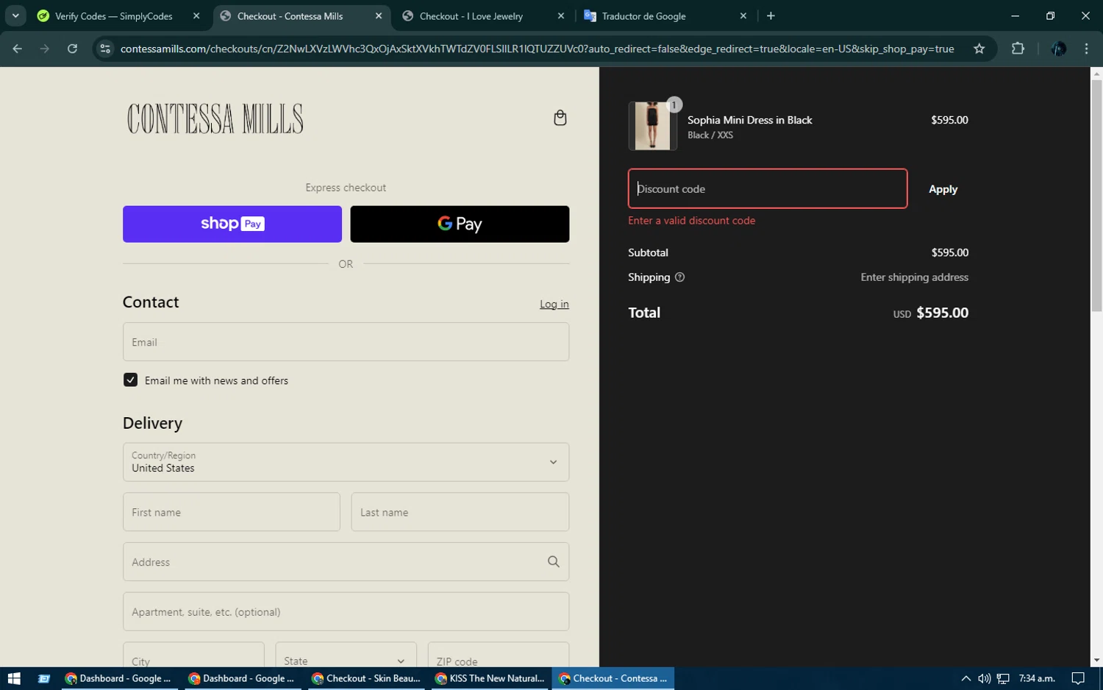Image resolution: width=1103 pixels, height=690 pixels.
Task: Bookmark this page with the star icon
Action: [979, 49]
